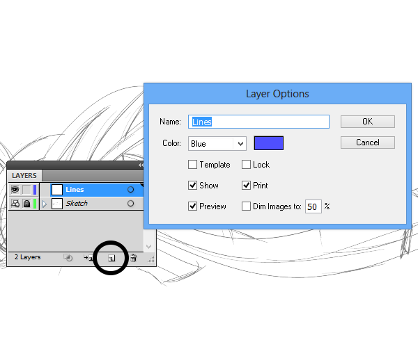Image resolution: width=418 pixels, height=342 pixels.
Task: Click the Make/Release Clipping Mask icon
Action: click(68, 258)
